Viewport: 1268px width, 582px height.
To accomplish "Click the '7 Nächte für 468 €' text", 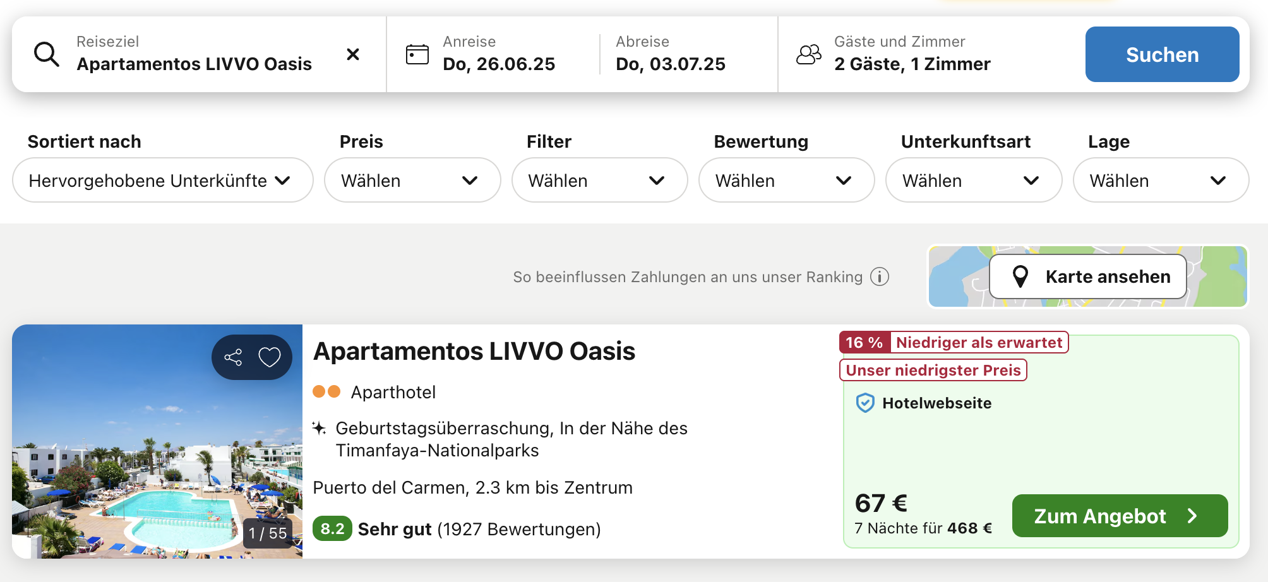I will (923, 528).
